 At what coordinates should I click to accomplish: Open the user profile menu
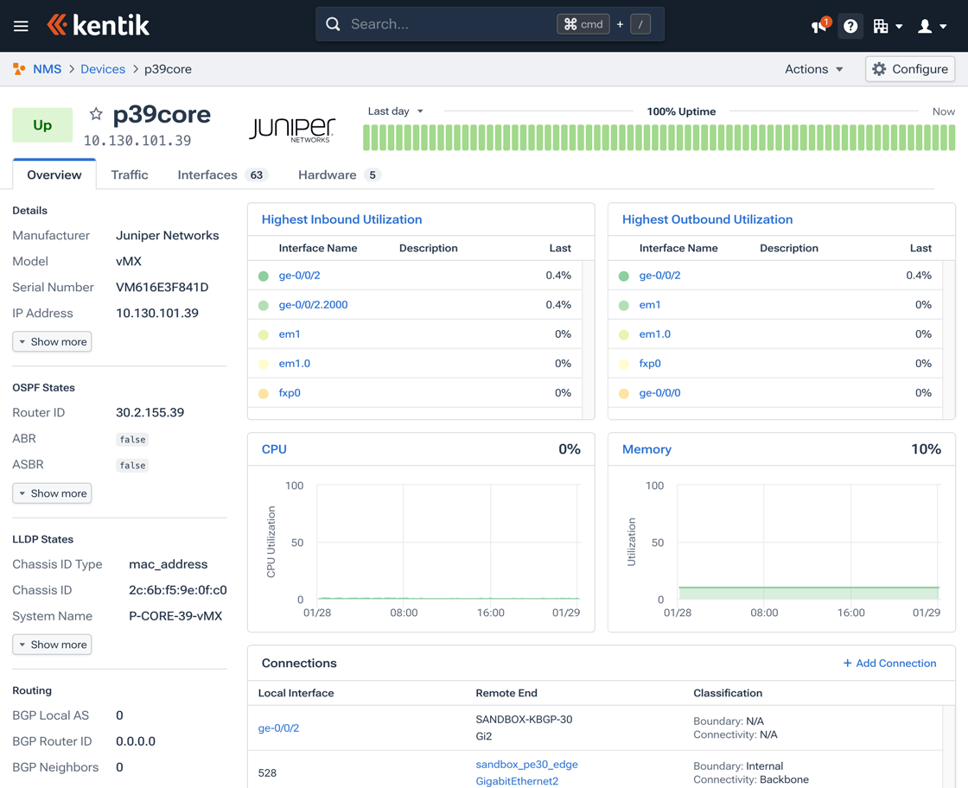[931, 26]
